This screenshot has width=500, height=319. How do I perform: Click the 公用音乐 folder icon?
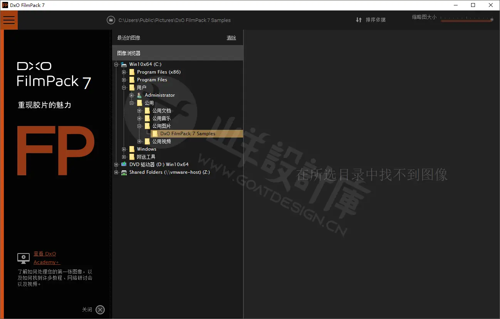(x=147, y=118)
